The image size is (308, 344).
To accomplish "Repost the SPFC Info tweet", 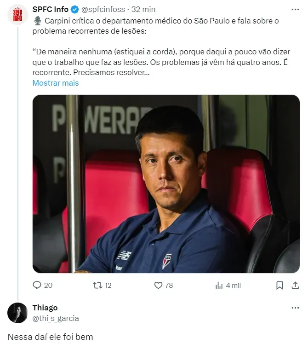I will coord(97,285).
